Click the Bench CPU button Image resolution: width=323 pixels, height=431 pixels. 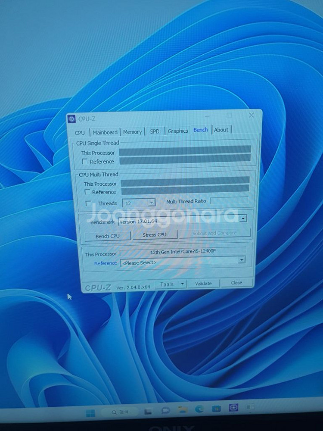click(x=107, y=236)
